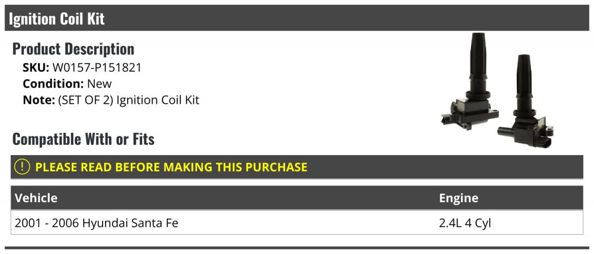The image size is (594, 254).
Task: Click the Product Description heading
Action: [x=73, y=49]
